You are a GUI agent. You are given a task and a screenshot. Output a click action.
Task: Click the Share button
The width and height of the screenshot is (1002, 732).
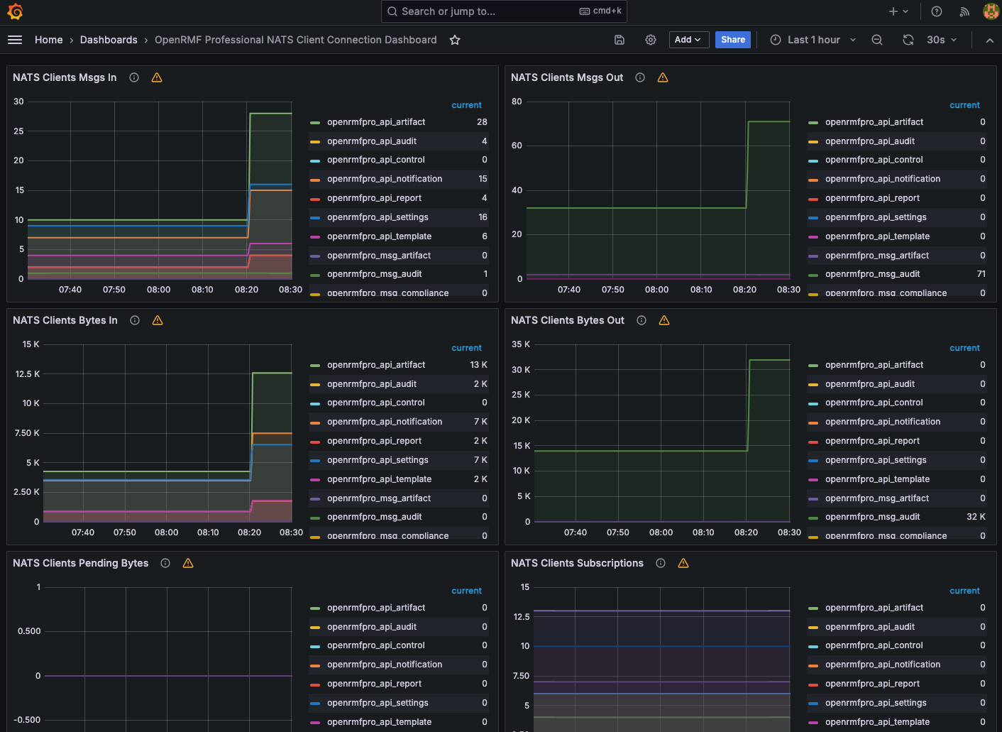(x=733, y=40)
